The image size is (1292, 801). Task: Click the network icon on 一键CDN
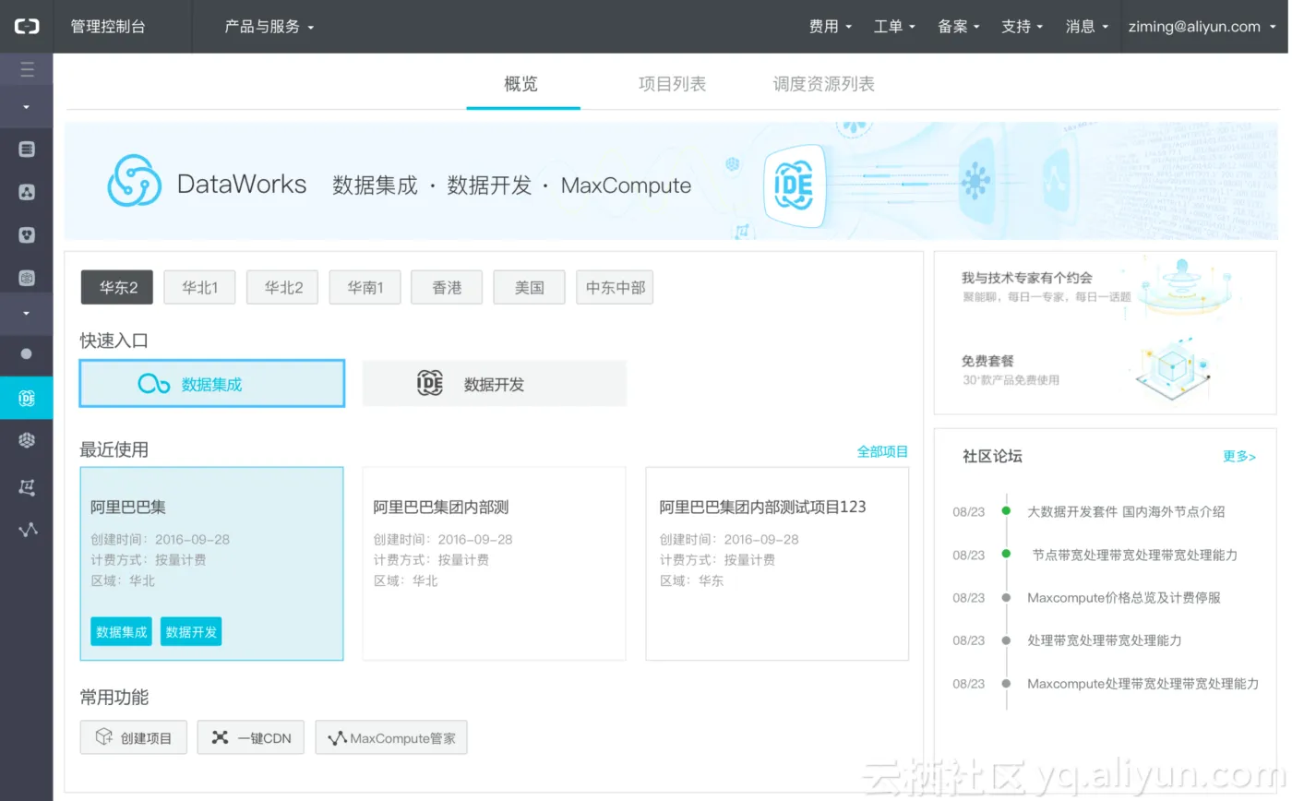pyautogui.click(x=220, y=737)
